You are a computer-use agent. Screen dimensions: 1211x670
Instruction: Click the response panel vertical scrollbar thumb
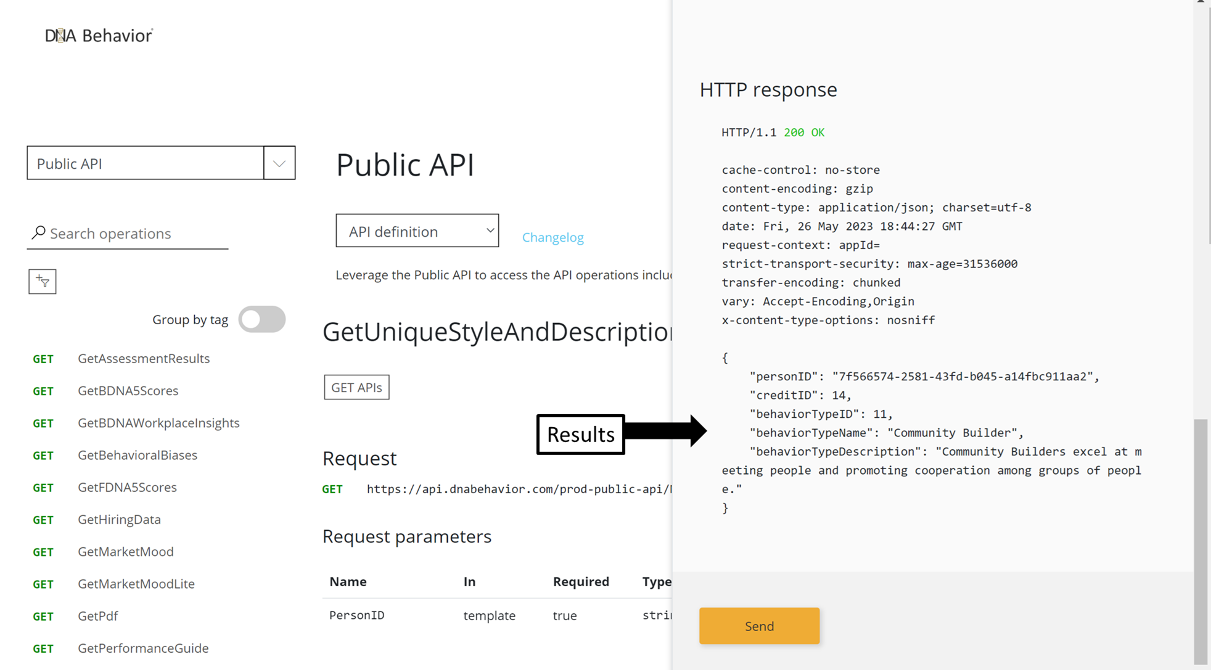(x=1201, y=541)
